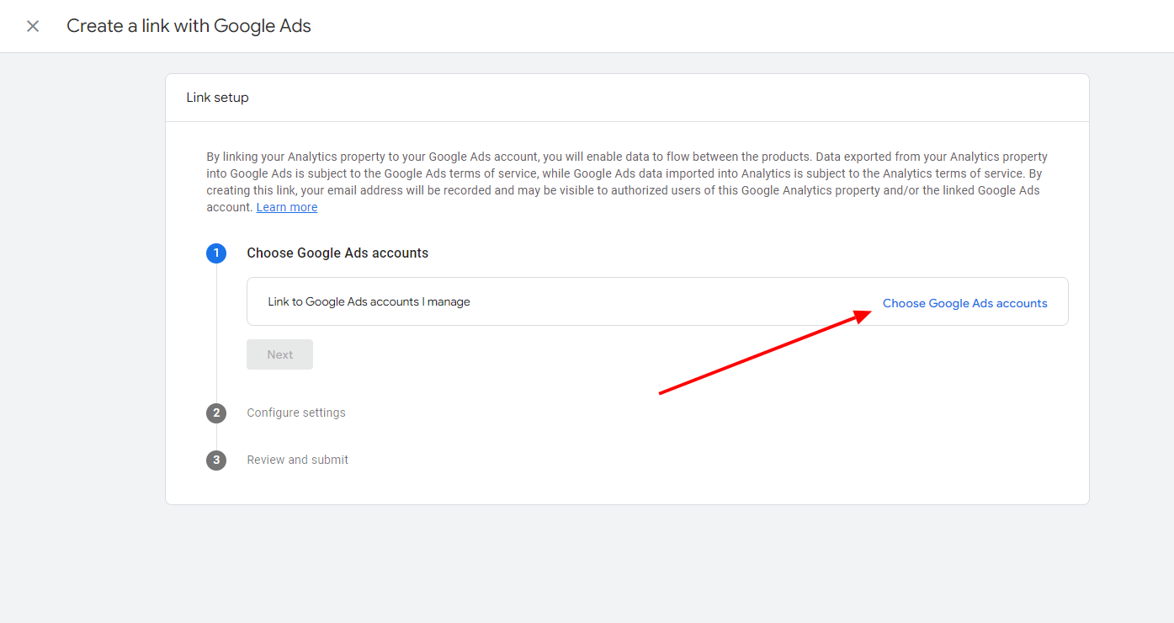This screenshot has width=1174, height=623.
Task: Close the Create a link dialog
Action: [x=33, y=26]
